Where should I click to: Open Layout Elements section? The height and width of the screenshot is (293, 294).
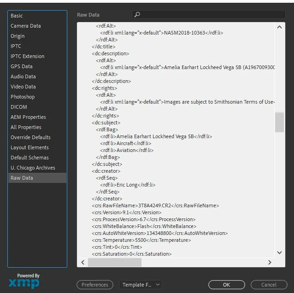[x=37, y=147]
